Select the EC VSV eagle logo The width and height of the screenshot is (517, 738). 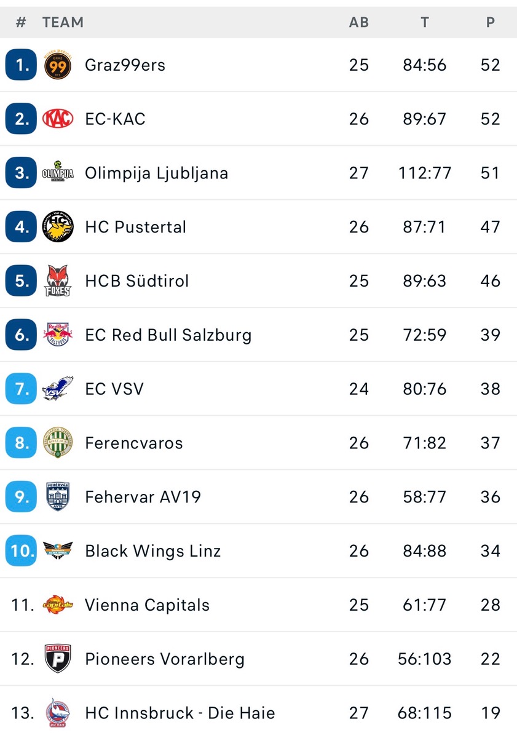point(58,389)
